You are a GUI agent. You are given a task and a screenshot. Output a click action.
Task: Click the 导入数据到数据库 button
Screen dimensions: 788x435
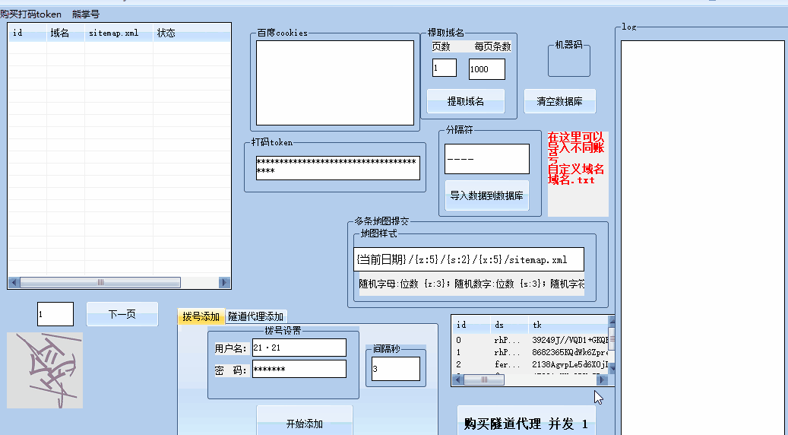487,195
